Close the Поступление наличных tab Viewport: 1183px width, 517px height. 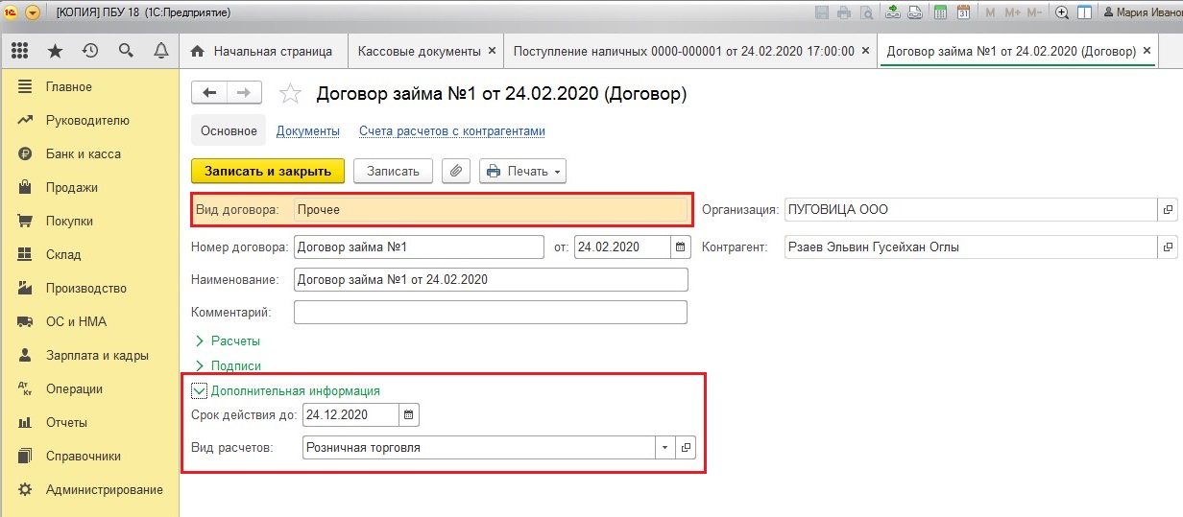point(865,51)
